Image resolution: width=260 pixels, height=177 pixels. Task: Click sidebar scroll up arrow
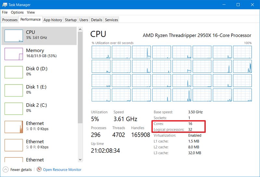tap(80, 29)
